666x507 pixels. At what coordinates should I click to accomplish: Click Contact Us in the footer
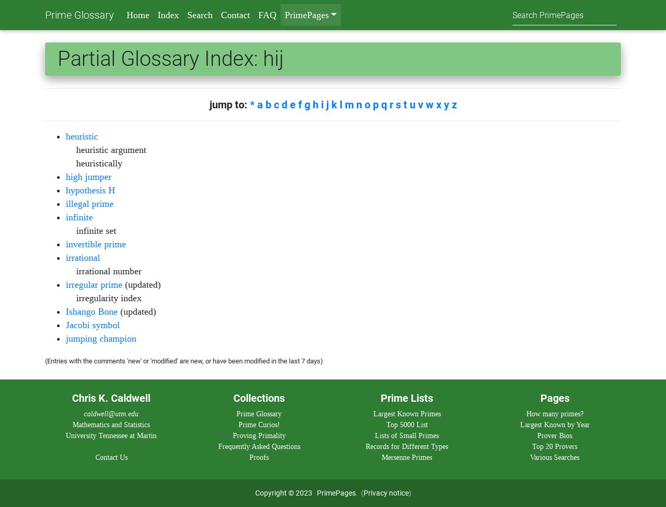(112, 457)
